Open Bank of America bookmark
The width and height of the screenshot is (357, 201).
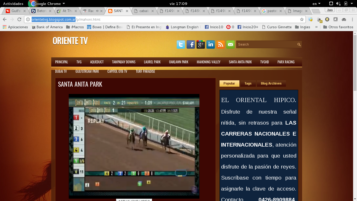pos(47,27)
